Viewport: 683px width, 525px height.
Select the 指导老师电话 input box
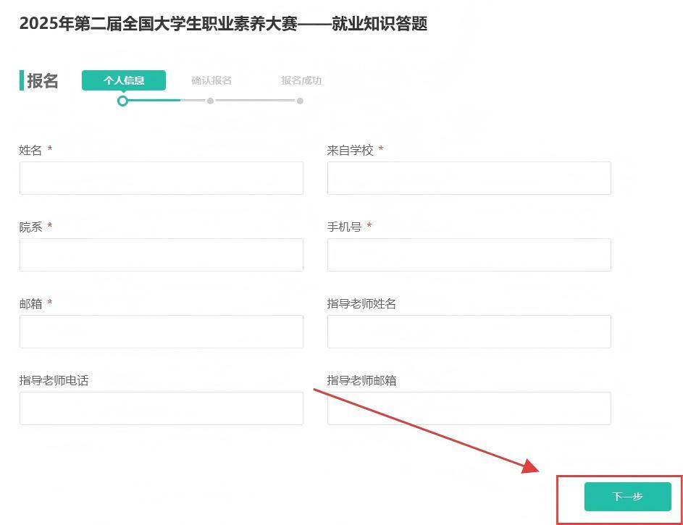click(161, 408)
